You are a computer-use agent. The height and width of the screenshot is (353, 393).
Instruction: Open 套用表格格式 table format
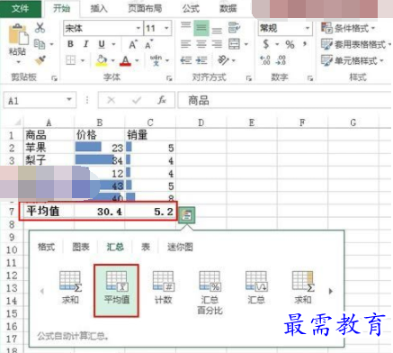356,44
